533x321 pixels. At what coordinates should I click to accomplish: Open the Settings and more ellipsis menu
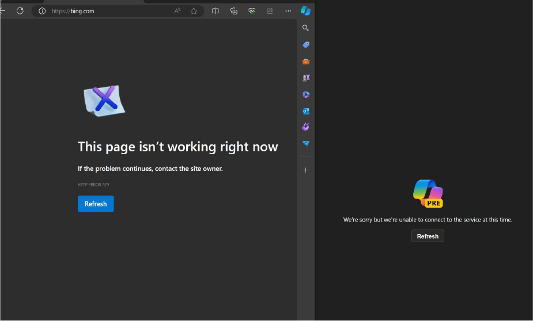click(x=288, y=11)
